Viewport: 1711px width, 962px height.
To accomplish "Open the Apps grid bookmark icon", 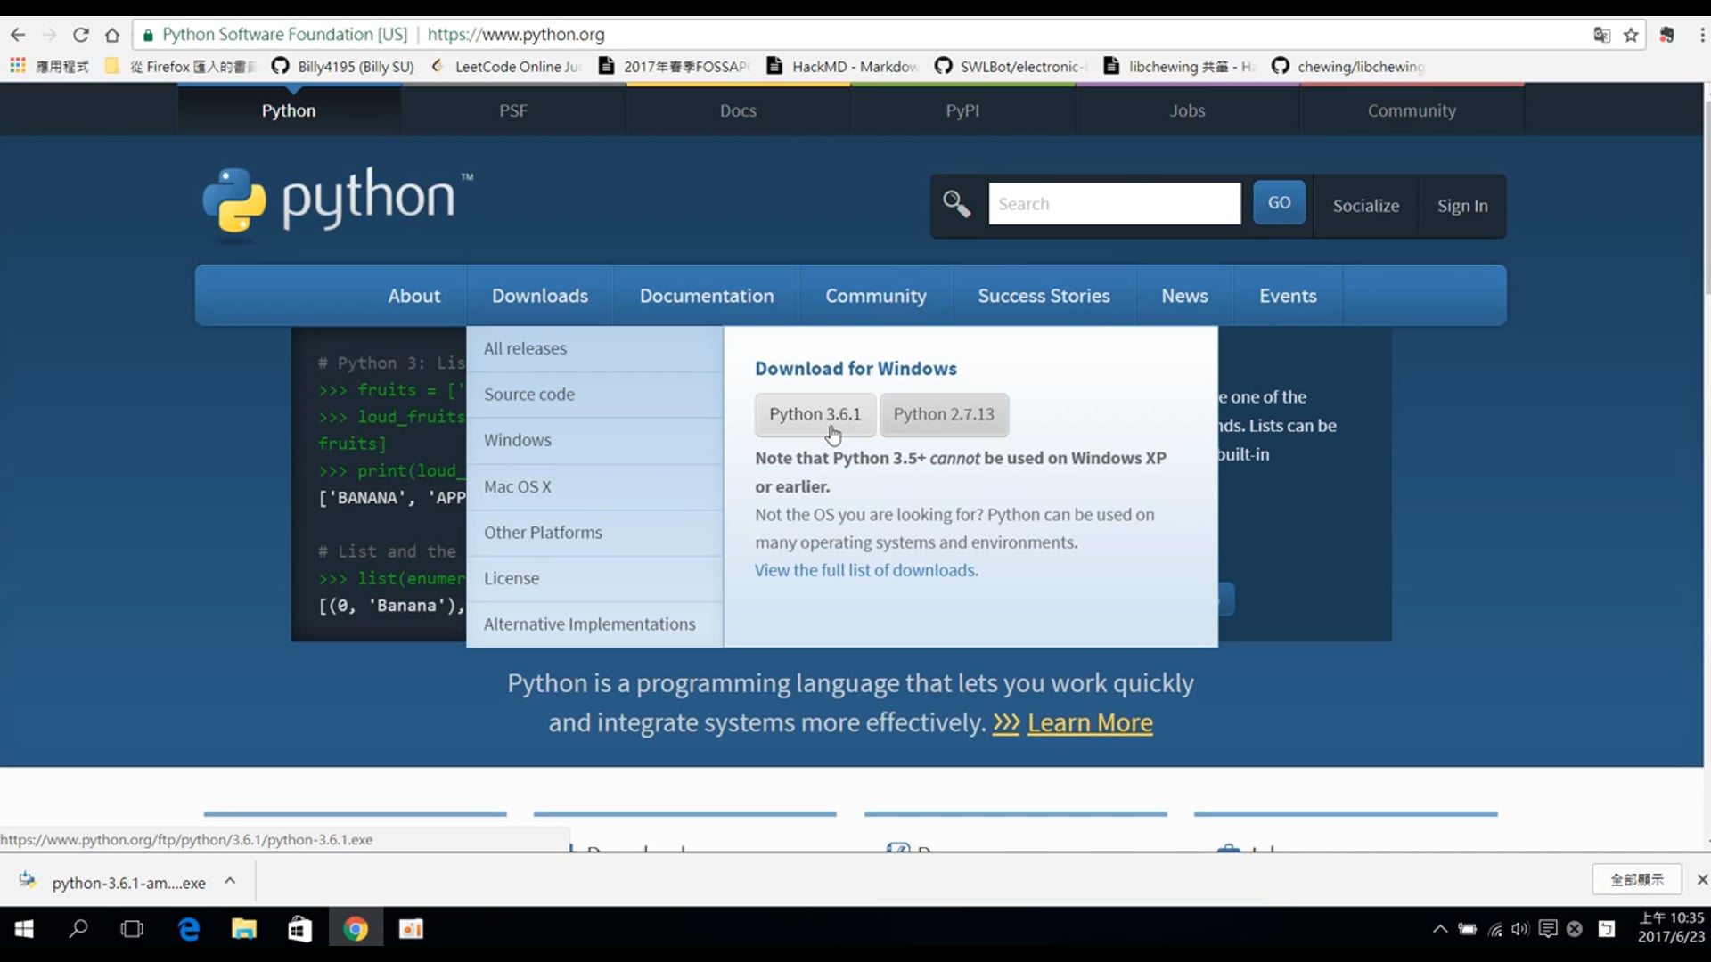I will pos(18,66).
